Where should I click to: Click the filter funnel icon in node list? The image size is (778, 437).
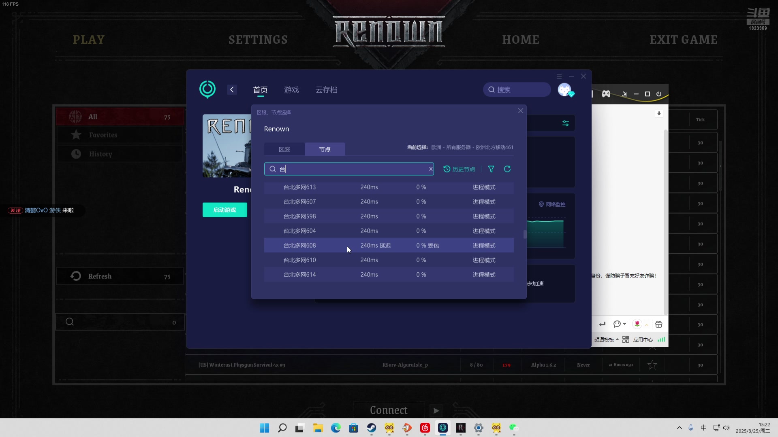[491, 169]
